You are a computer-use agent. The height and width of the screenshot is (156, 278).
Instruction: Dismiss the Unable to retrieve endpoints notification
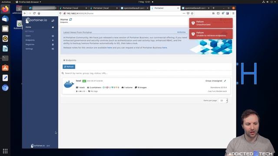(211, 34)
